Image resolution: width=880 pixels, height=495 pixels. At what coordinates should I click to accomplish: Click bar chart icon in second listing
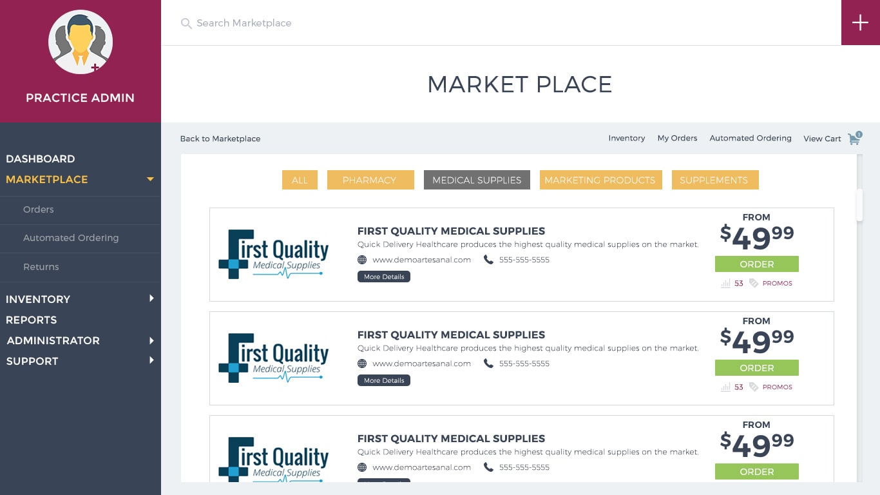point(726,387)
